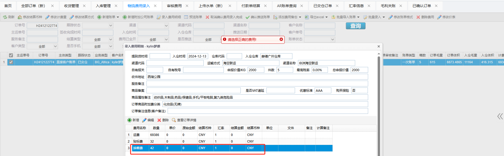Dismiss the 请选择正确的费用 error message
Image resolution: width=504 pixels, height=156 pixels.
(x=281, y=39)
